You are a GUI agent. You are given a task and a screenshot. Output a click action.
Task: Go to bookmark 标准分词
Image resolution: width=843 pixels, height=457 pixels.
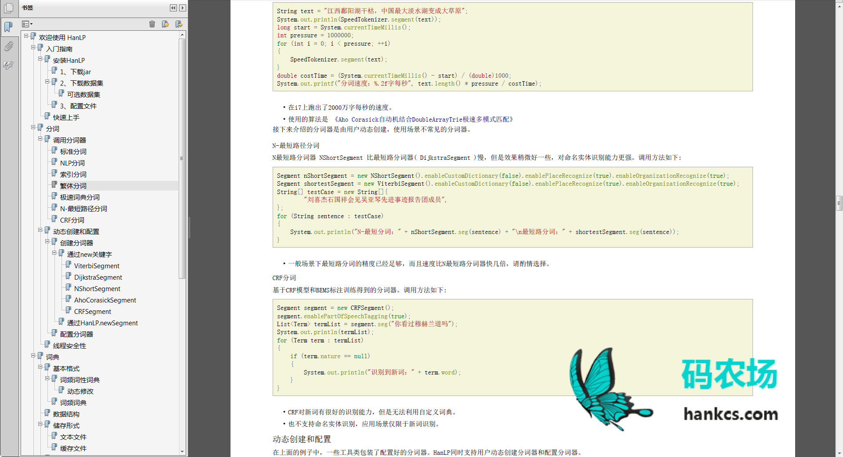pos(73,152)
